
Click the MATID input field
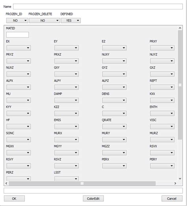17,35
